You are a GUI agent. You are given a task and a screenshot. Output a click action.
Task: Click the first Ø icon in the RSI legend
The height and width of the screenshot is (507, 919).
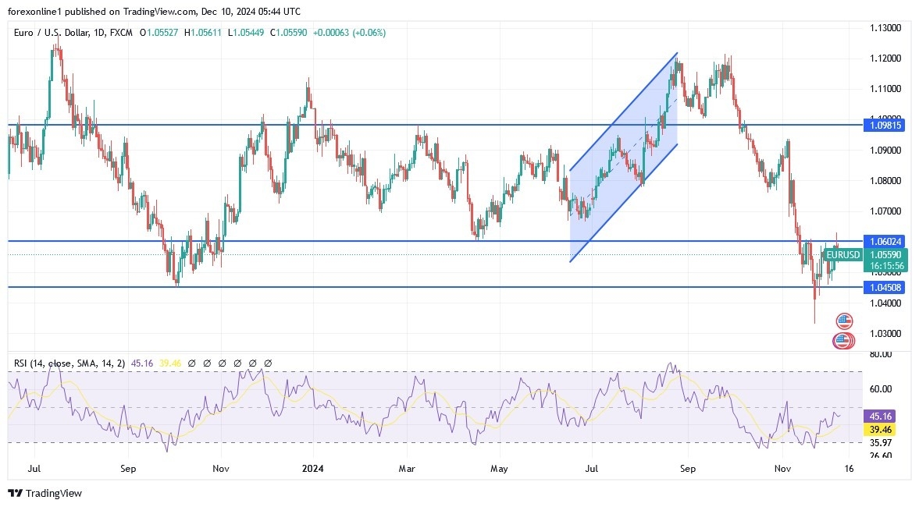pyautogui.click(x=192, y=362)
